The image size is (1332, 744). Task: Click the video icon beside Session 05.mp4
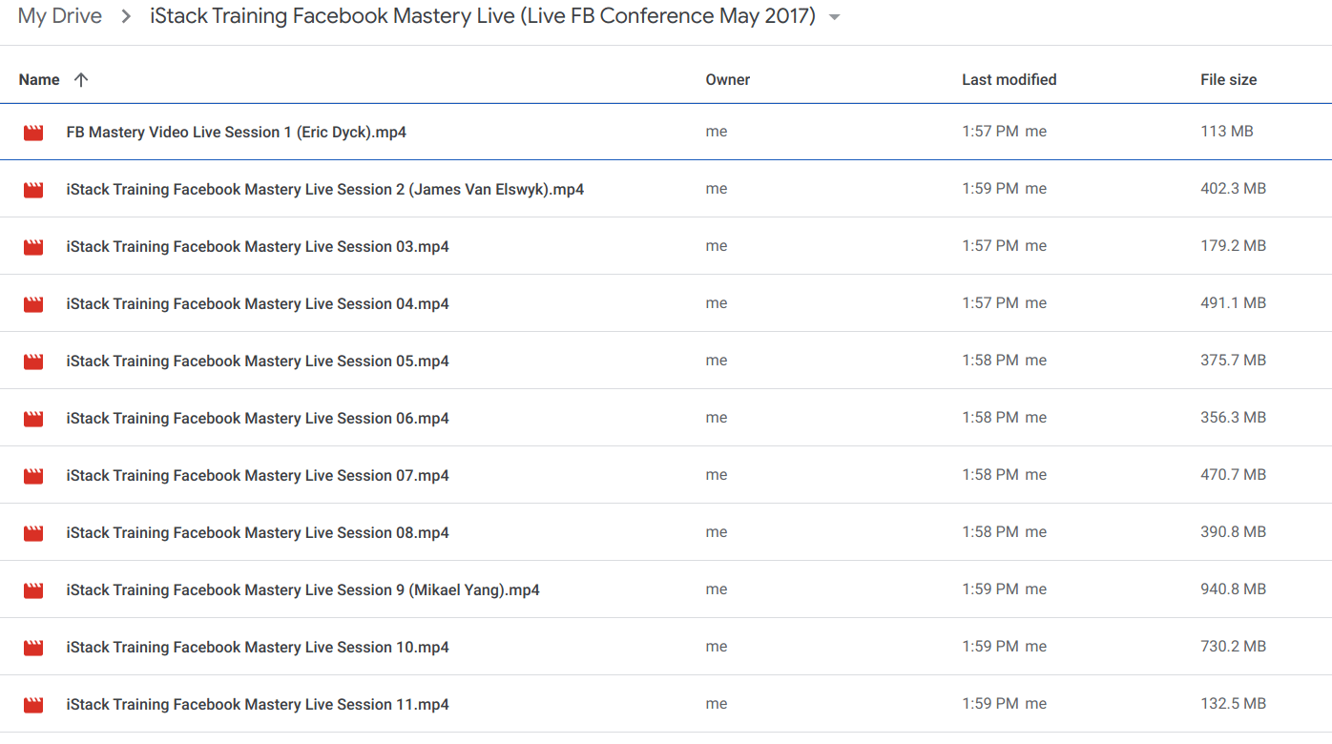coord(33,362)
